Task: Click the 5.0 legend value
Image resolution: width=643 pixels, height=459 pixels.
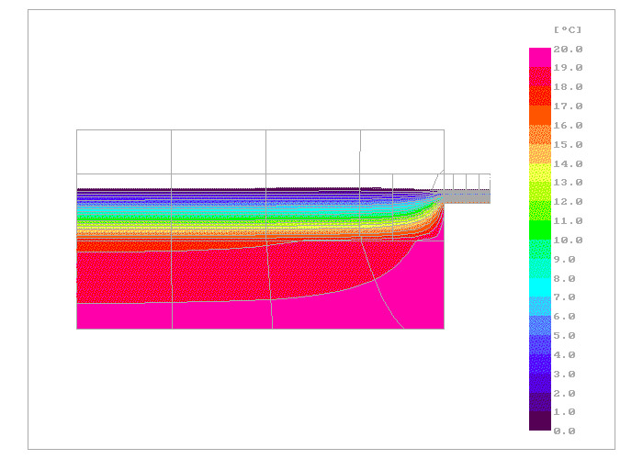Action: tap(565, 336)
